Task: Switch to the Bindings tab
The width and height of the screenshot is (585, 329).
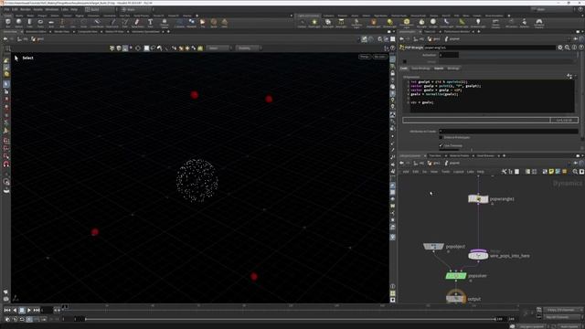Action: point(453,69)
